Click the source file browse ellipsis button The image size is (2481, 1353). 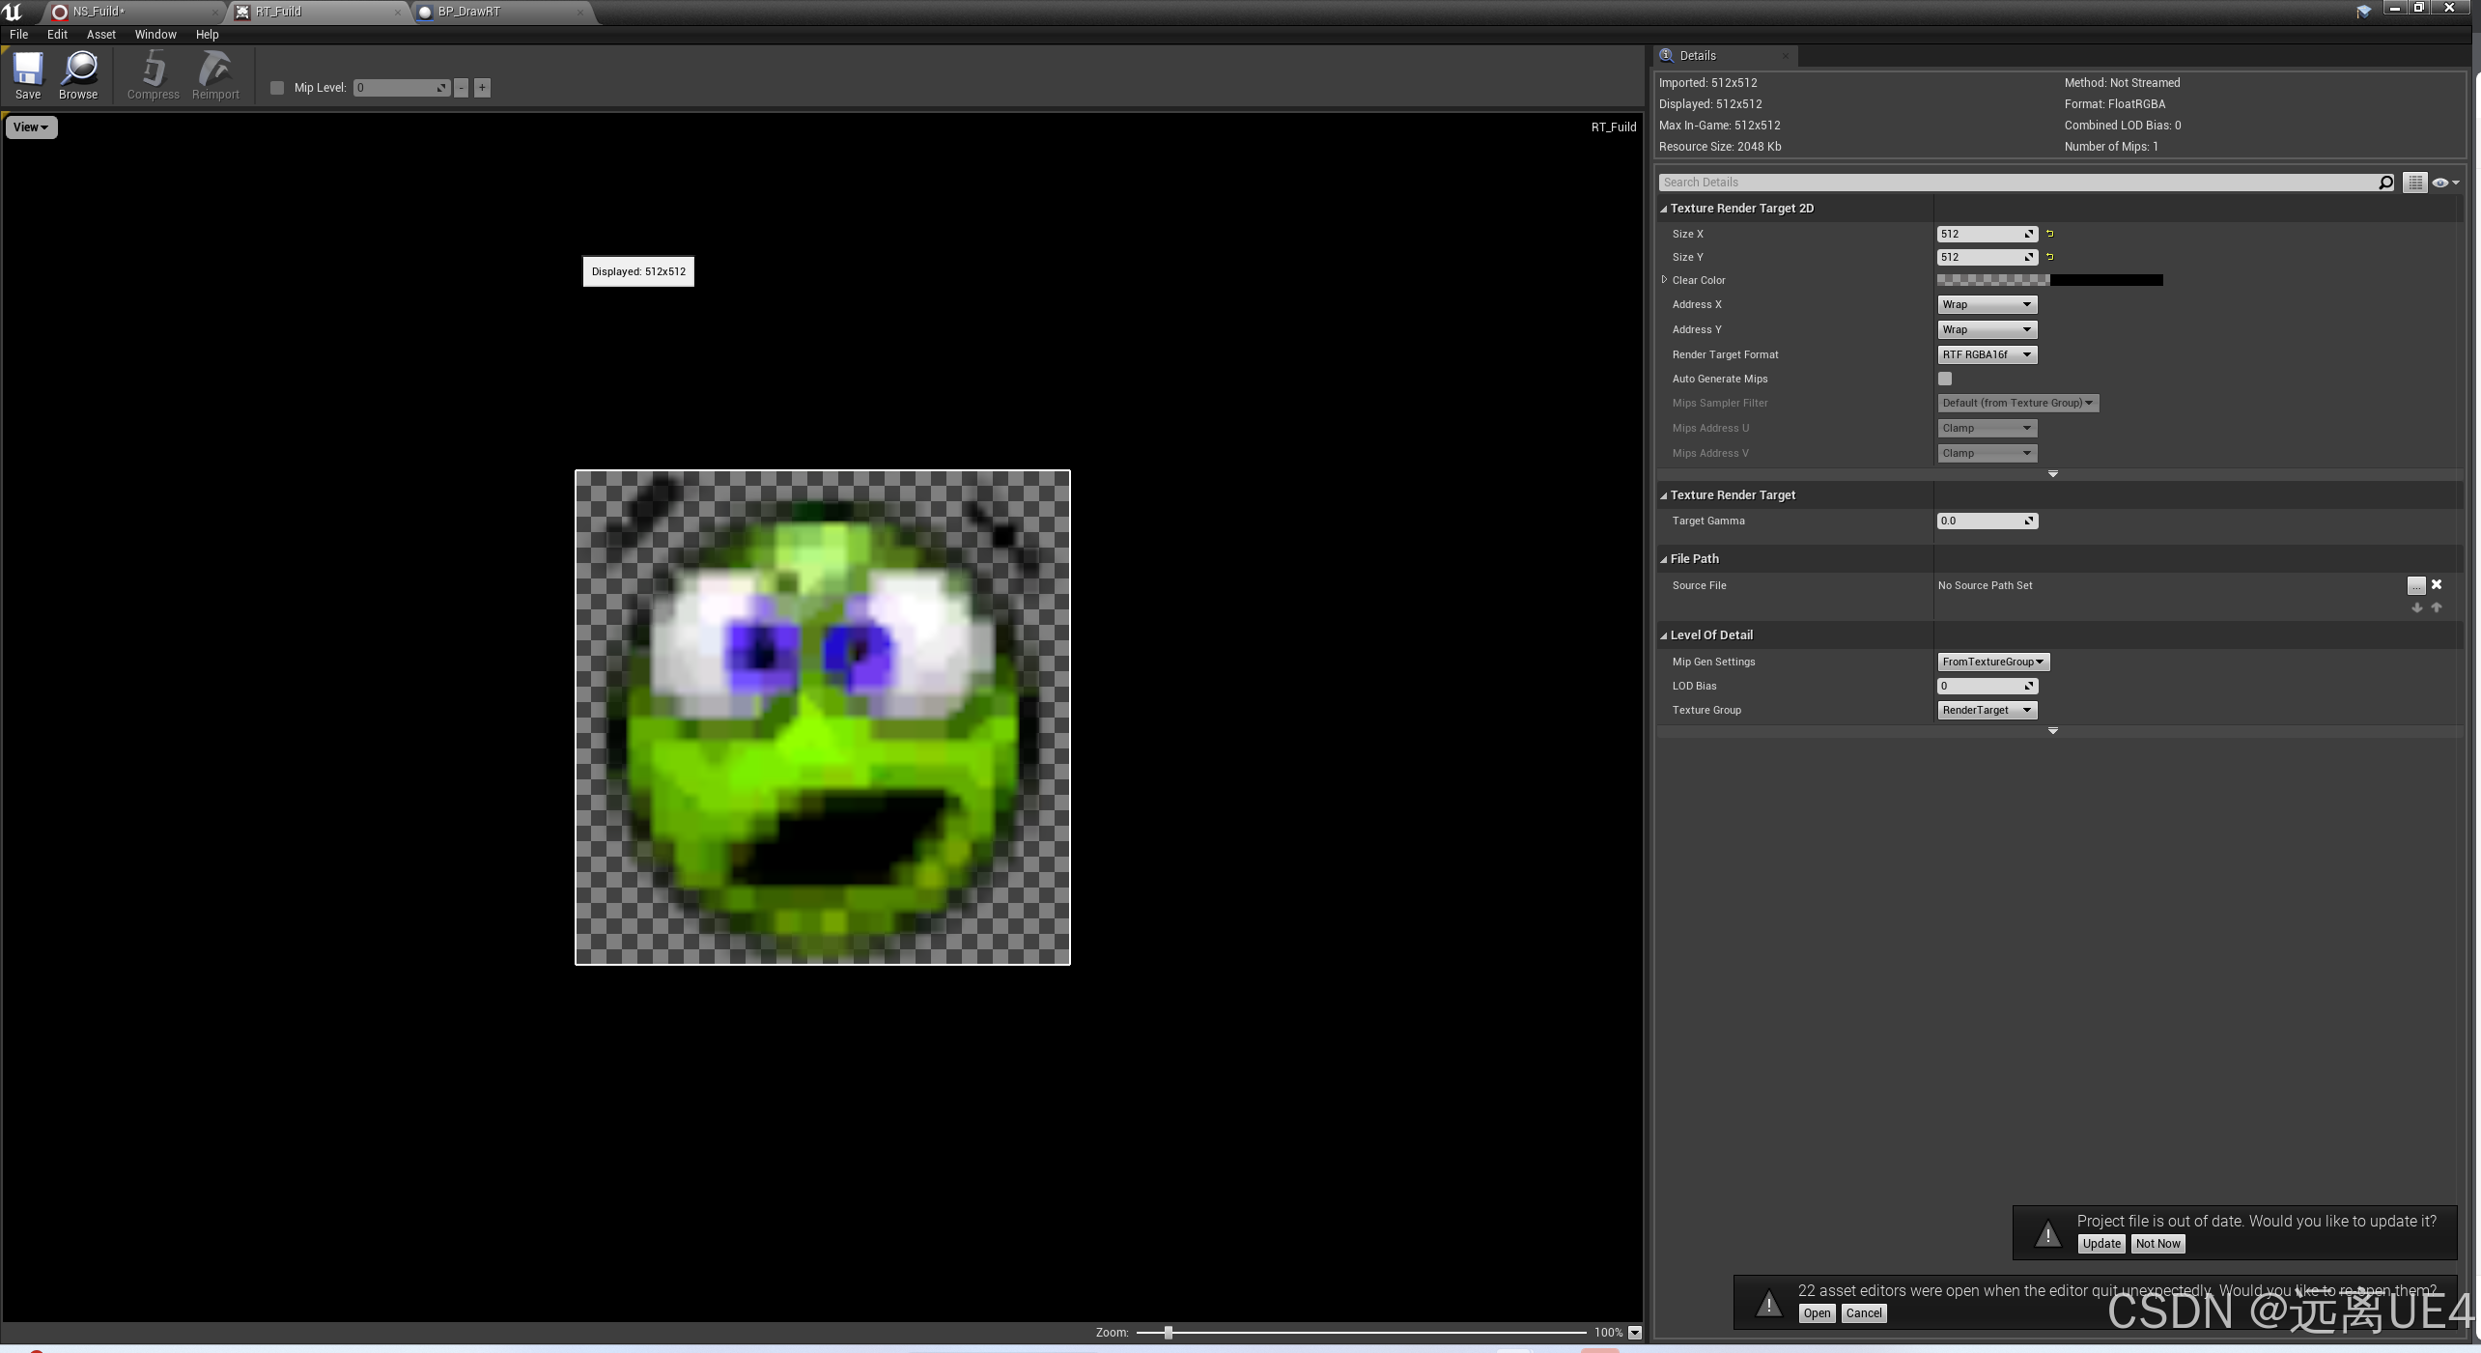pyautogui.click(x=2415, y=585)
